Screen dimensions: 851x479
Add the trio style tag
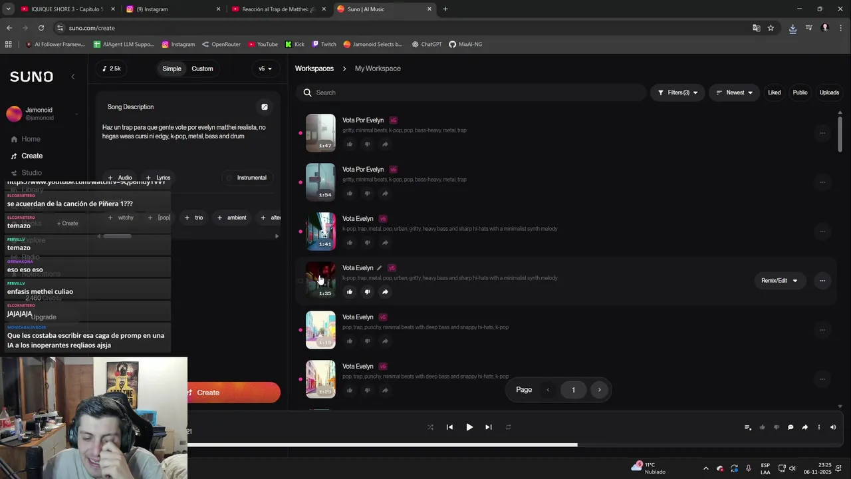tap(193, 218)
